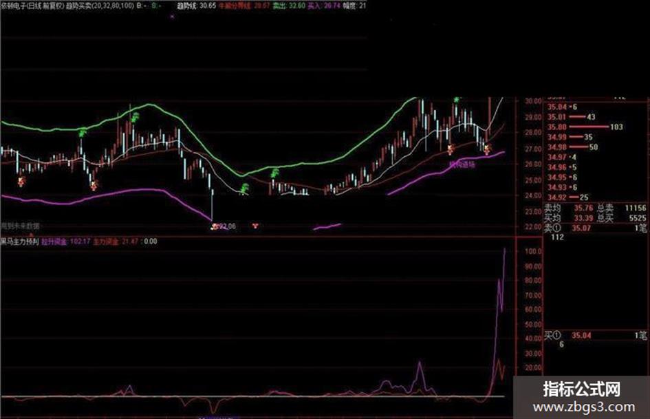This screenshot has height=419, width=650.
Task: Click the 总卖 11156 total sell value
Action: pyautogui.click(x=622, y=208)
